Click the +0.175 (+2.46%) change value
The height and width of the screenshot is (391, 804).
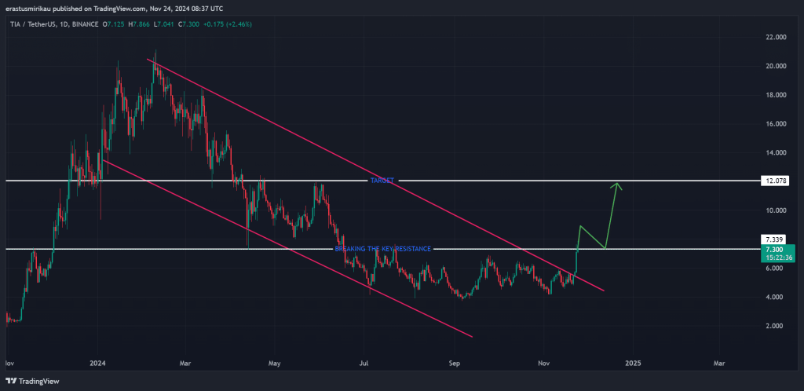point(229,24)
